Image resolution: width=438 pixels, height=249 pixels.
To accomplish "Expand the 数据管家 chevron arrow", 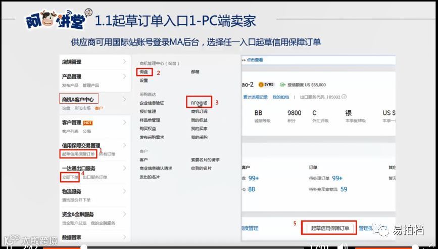I will pos(125,237).
